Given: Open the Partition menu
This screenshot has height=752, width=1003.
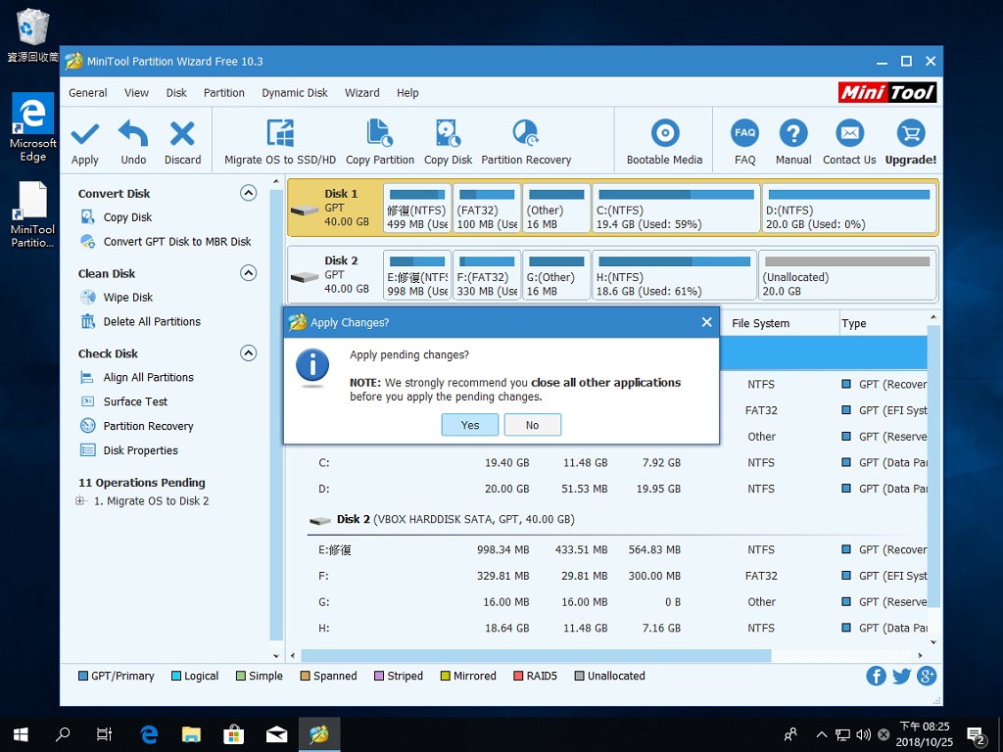Looking at the screenshot, I should coord(224,93).
